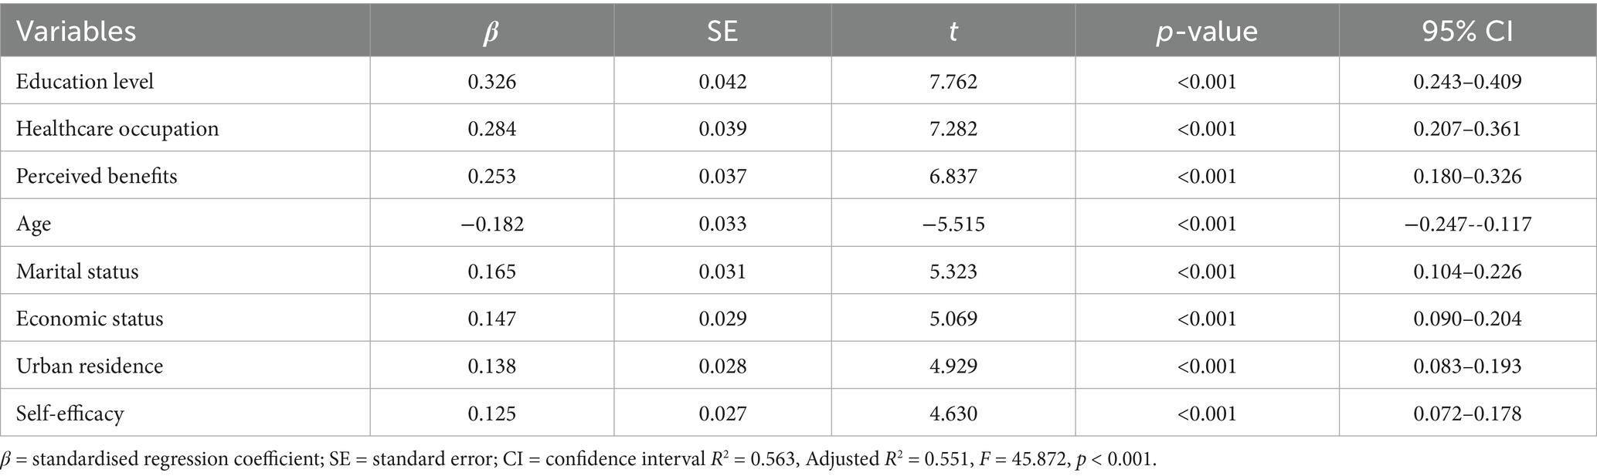
Task: Click the β value 0.326 cell
Action: (492, 81)
